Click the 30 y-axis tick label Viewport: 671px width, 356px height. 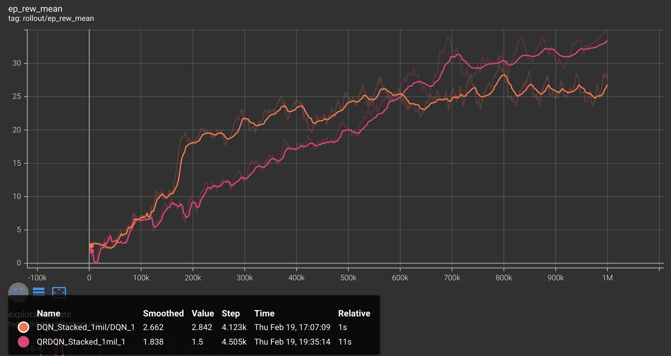pos(17,63)
